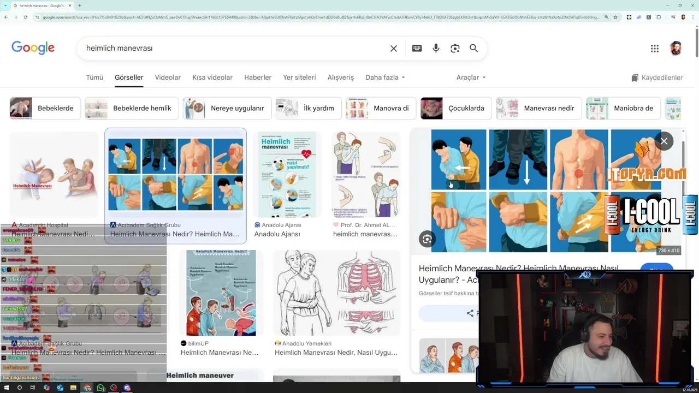Open Outlook from the taskbar
699x393 pixels.
click(60, 388)
